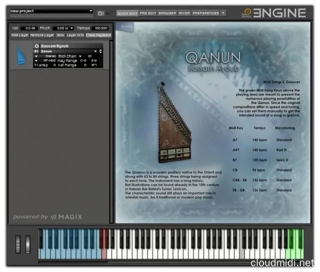Screen dimensions: 320x272
Task: Toggle the layer power button beside Bassam Ayoub
Action: click(x=37, y=46)
